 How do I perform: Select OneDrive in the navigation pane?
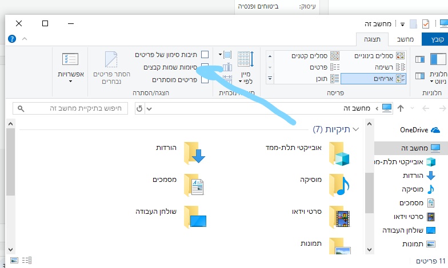419,130
